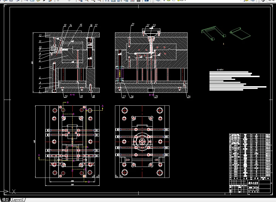276x202 pixels.
Task: Click part balloon number 17
Action: 96,25
